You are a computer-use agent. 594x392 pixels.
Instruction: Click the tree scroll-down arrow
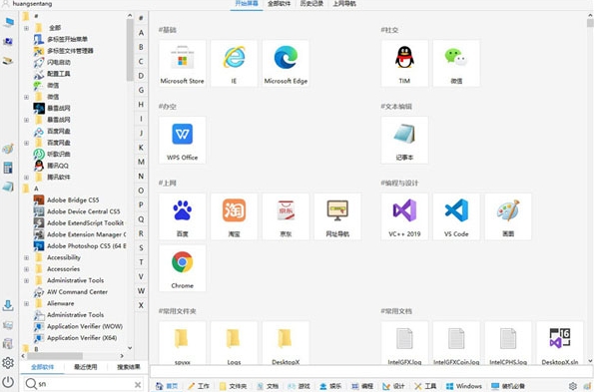click(130, 348)
